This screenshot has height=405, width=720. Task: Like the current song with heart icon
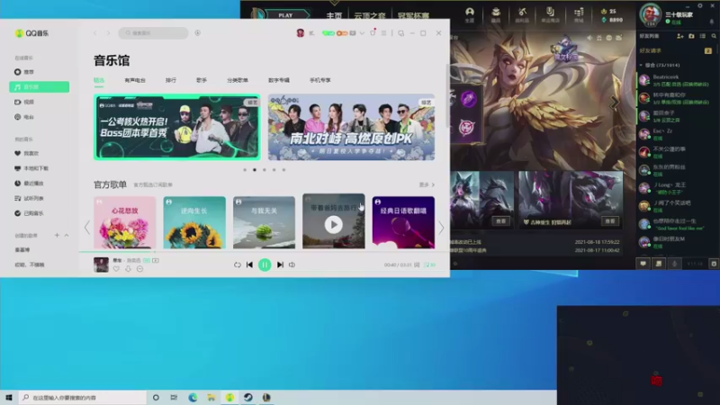pyautogui.click(x=116, y=269)
